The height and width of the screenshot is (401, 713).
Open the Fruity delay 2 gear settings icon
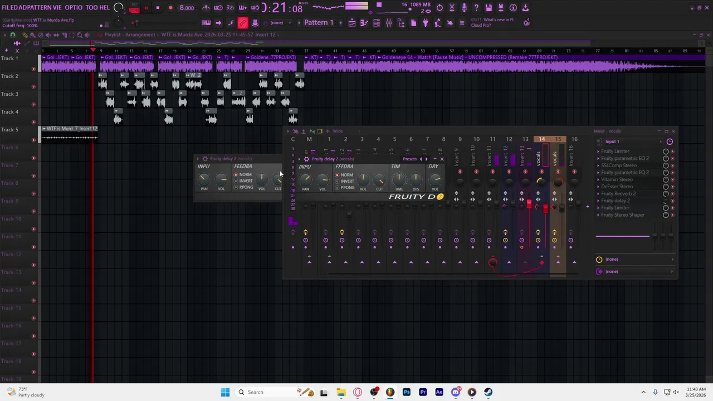tap(306, 159)
